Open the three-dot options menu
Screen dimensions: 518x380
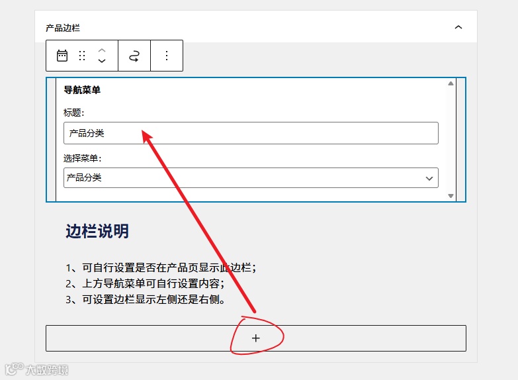point(167,56)
